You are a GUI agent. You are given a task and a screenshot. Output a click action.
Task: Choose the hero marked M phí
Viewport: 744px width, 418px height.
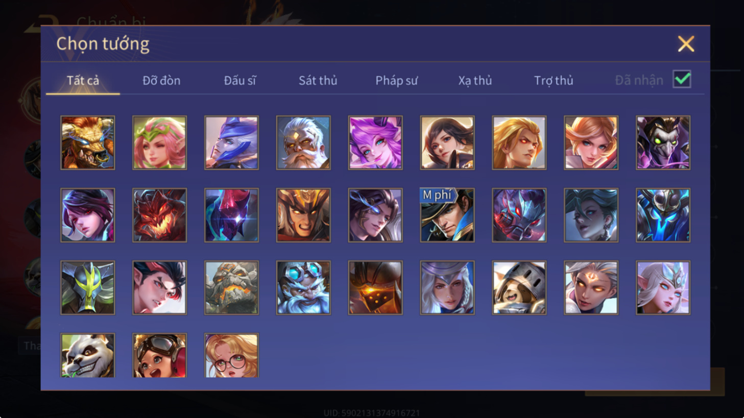[447, 215]
